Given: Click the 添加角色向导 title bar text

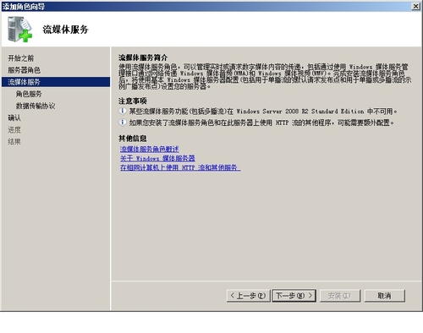Looking at the screenshot, I should [24, 6].
